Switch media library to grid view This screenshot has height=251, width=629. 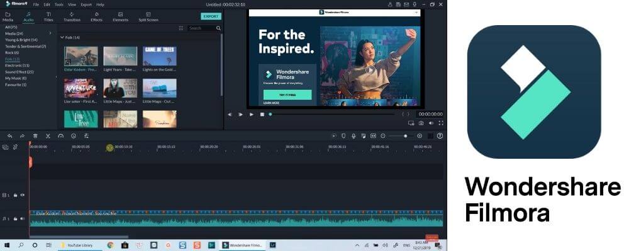tap(181, 28)
